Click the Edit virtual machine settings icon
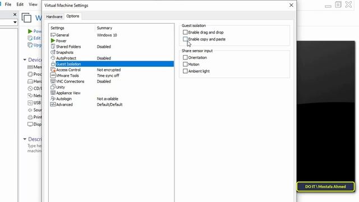The width and height of the screenshot is (359, 202). (x=30, y=38)
